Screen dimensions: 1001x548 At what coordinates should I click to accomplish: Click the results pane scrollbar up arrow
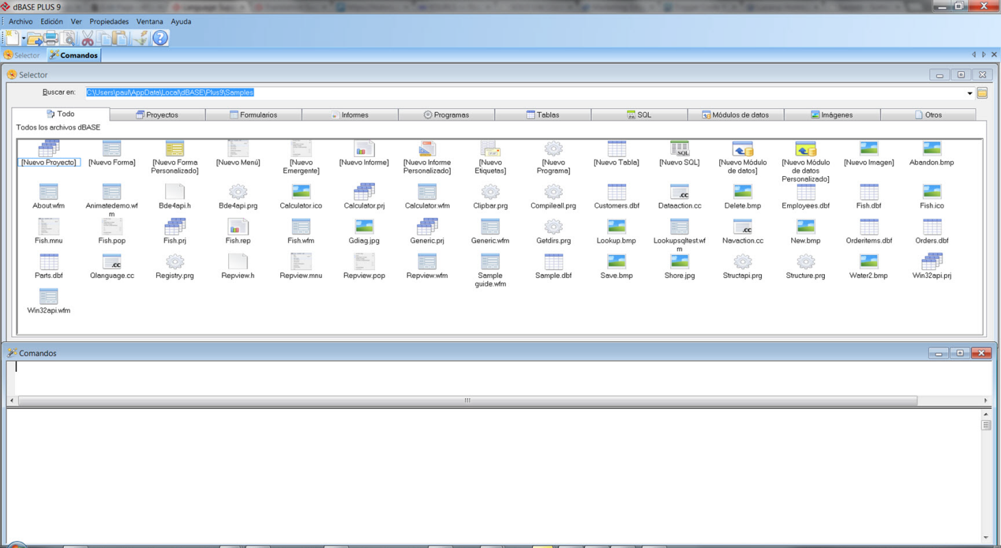pos(986,414)
